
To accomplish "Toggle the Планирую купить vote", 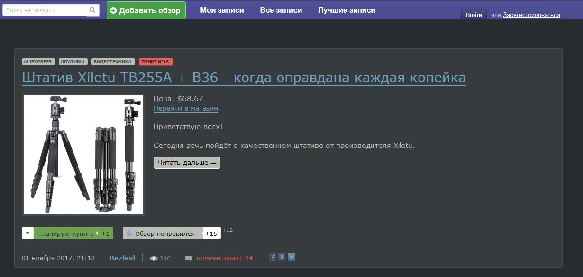I will 65,233.
